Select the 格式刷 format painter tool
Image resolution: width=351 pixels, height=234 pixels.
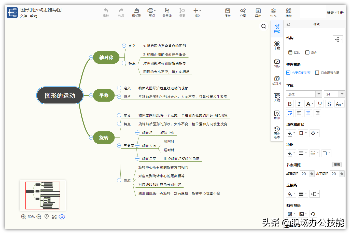(x=136, y=12)
